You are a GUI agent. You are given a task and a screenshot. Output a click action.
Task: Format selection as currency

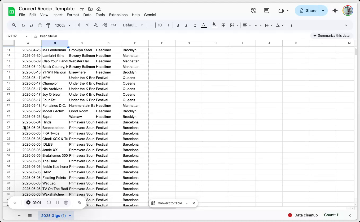click(79, 25)
